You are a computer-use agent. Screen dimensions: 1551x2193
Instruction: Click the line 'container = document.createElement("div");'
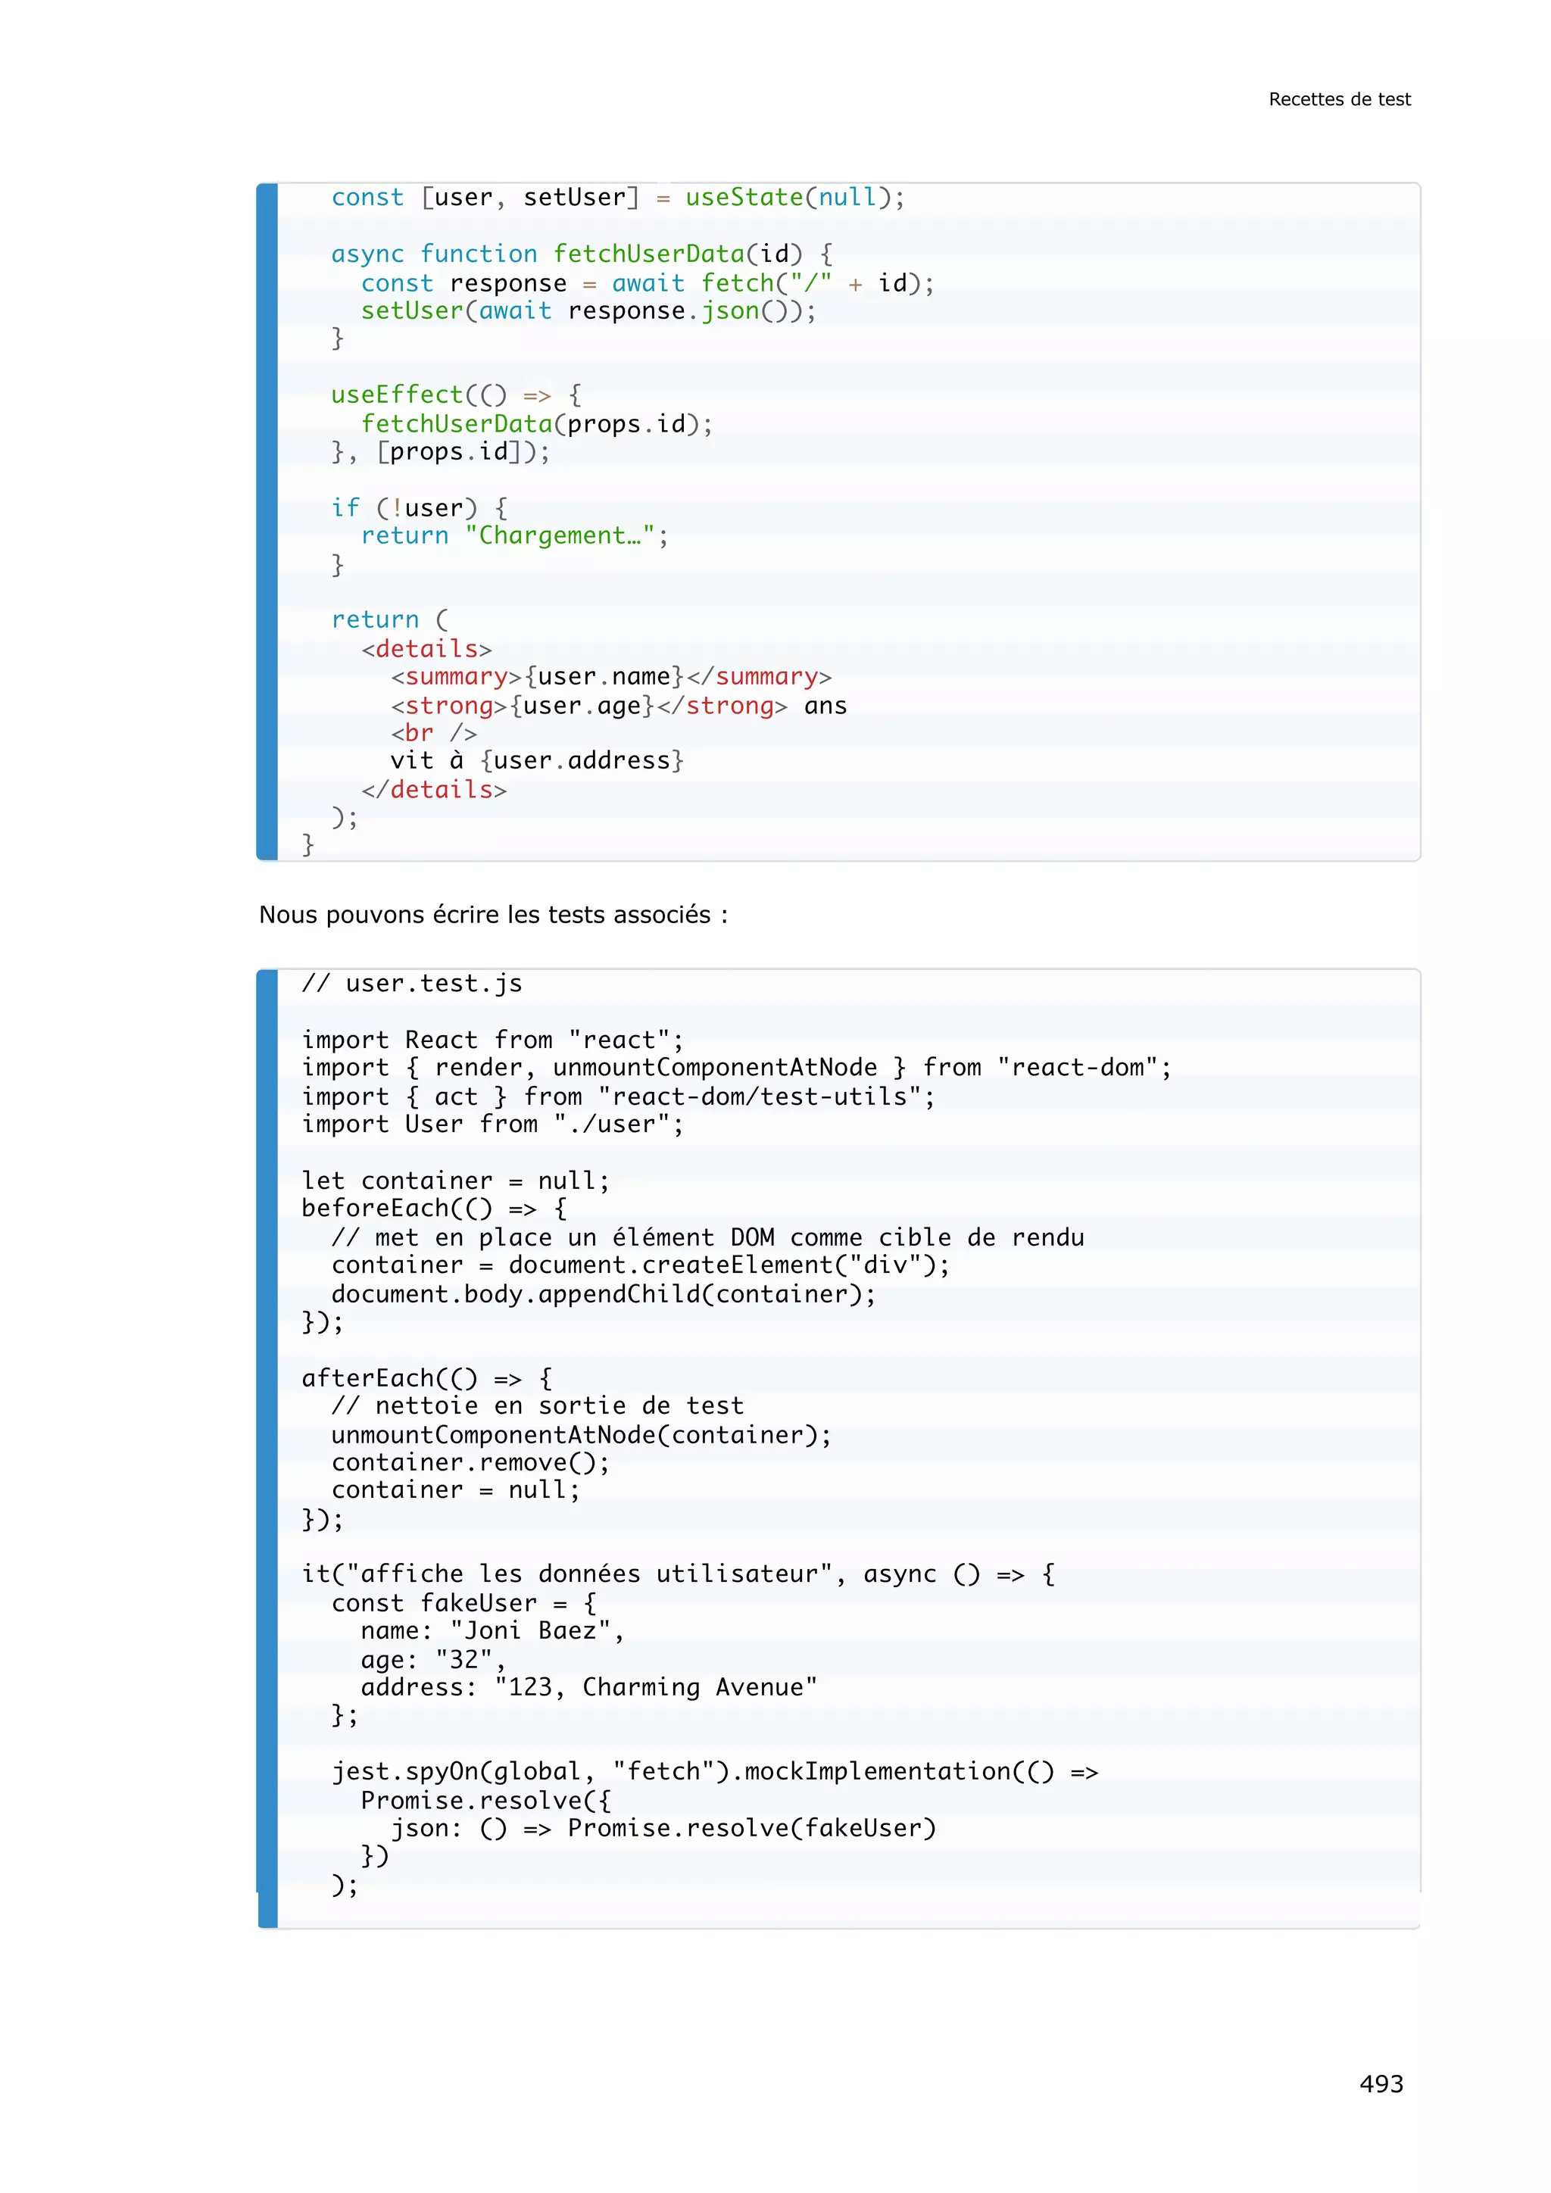point(641,1265)
